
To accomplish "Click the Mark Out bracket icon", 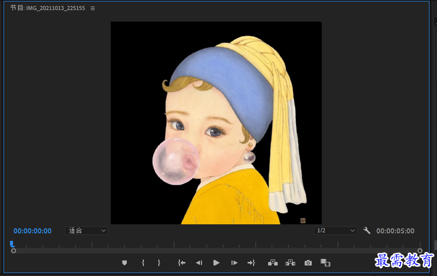I will click(x=159, y=262).
